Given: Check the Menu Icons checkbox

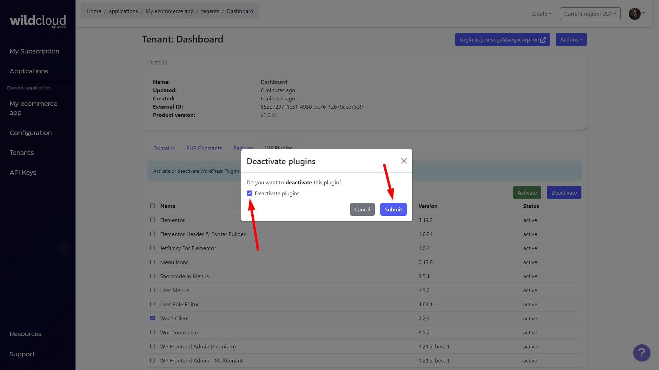Looking at the screenshot, I should [x=152, y=262].
